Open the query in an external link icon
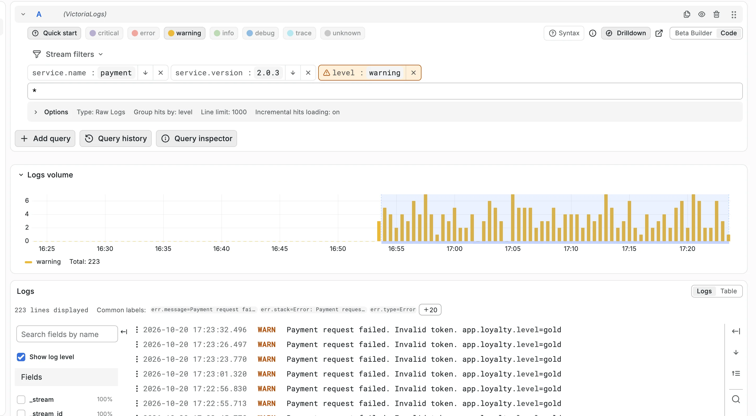The height and width of the screenshot is (416, 756). click(x=659, y=33)
